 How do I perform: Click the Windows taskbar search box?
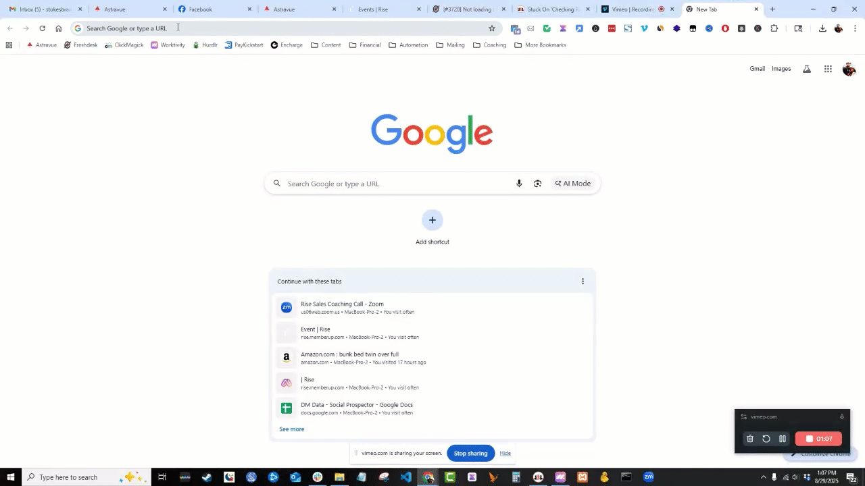(x=86, y=477)
